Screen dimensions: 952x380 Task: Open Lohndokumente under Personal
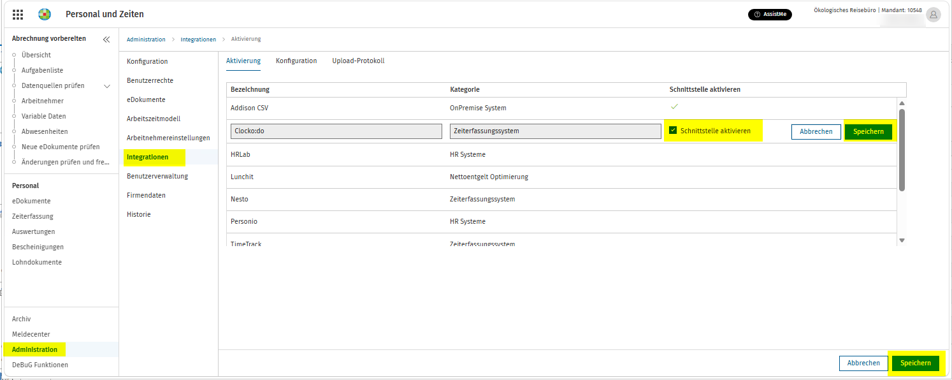37,262
